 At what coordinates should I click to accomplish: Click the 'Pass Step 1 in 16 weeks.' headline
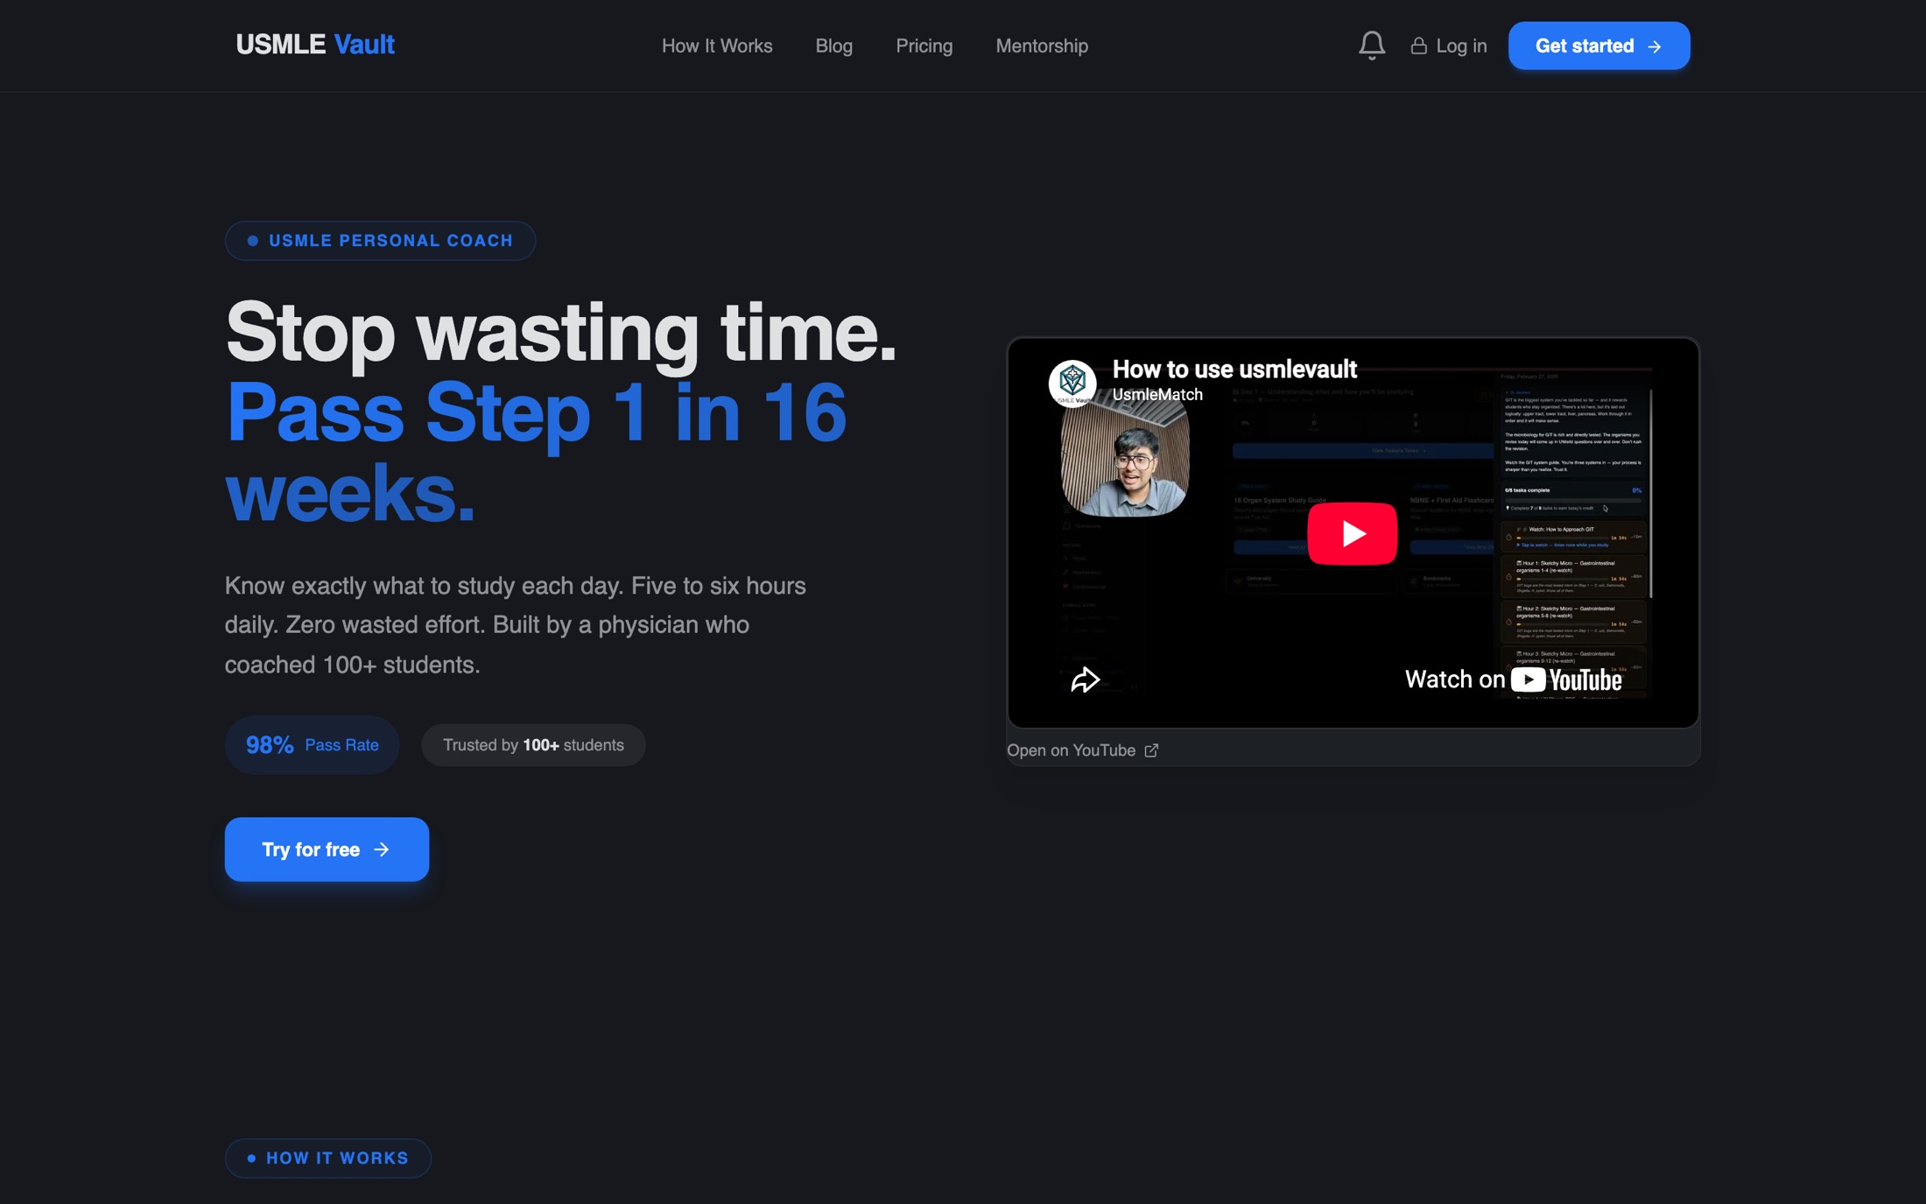pos(536,452)
